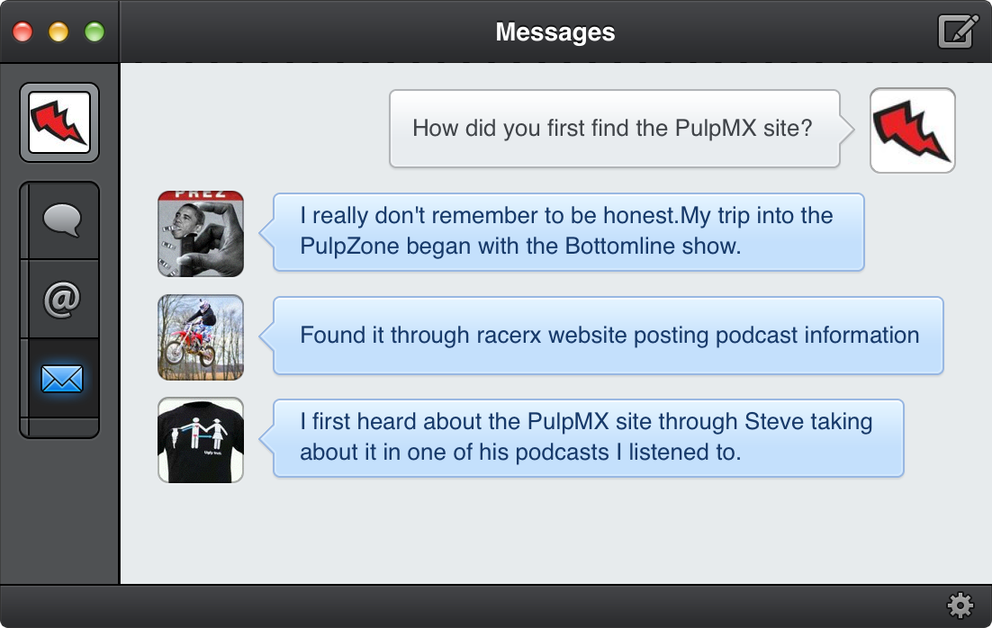Screen dimensions: 992x628
Task: Click the Bottomline show reply bubble
Action: coord(567,231)
